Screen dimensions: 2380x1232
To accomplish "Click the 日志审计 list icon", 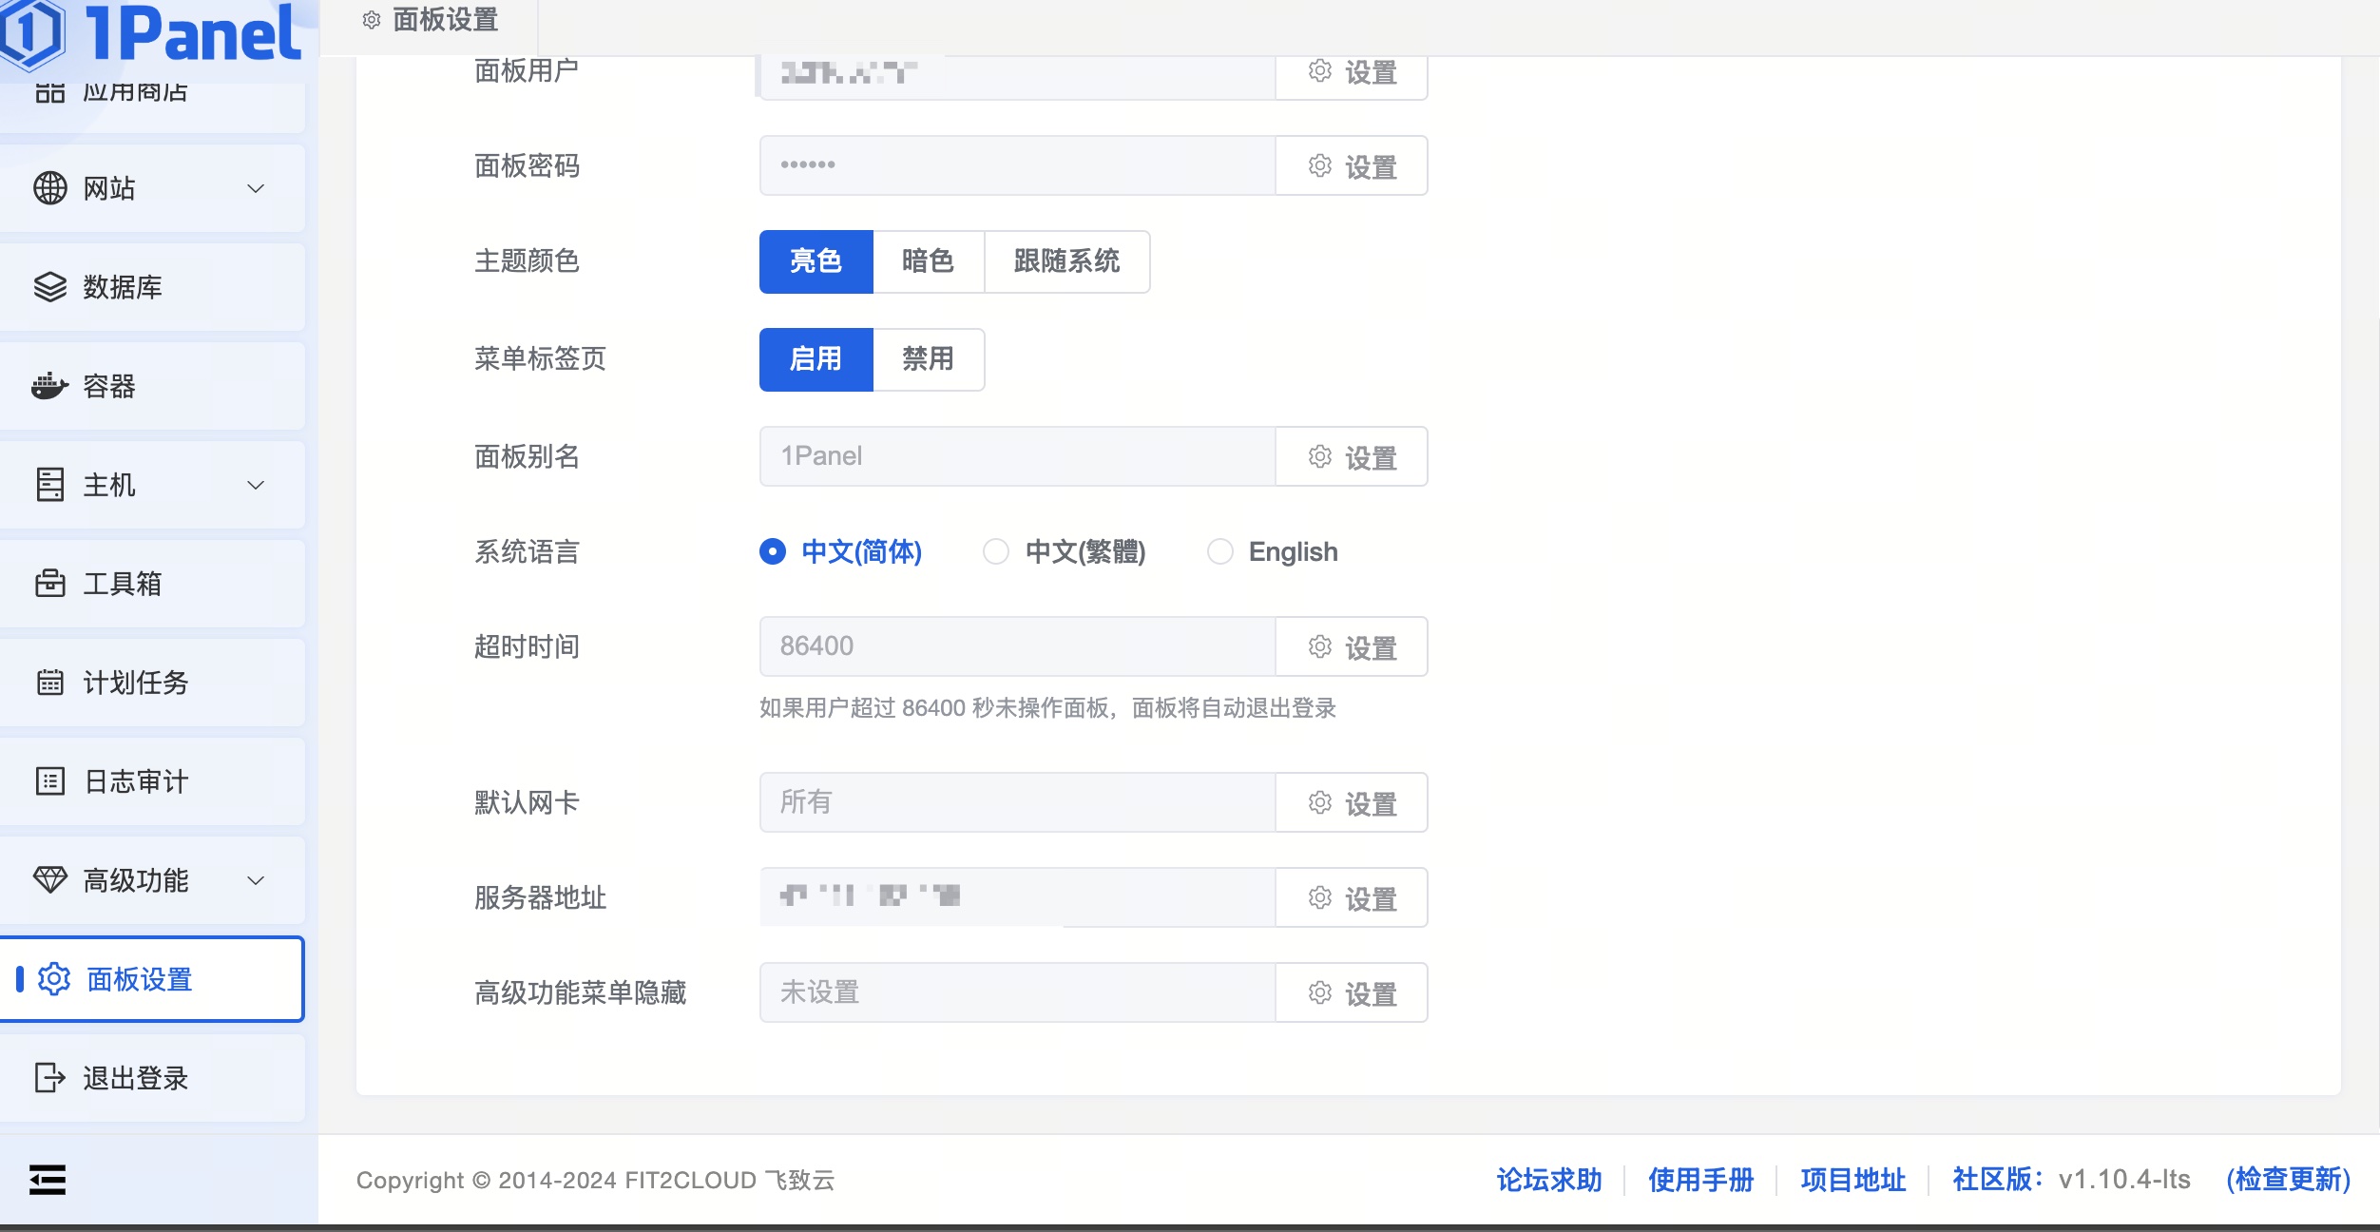I will click(49, 780).
